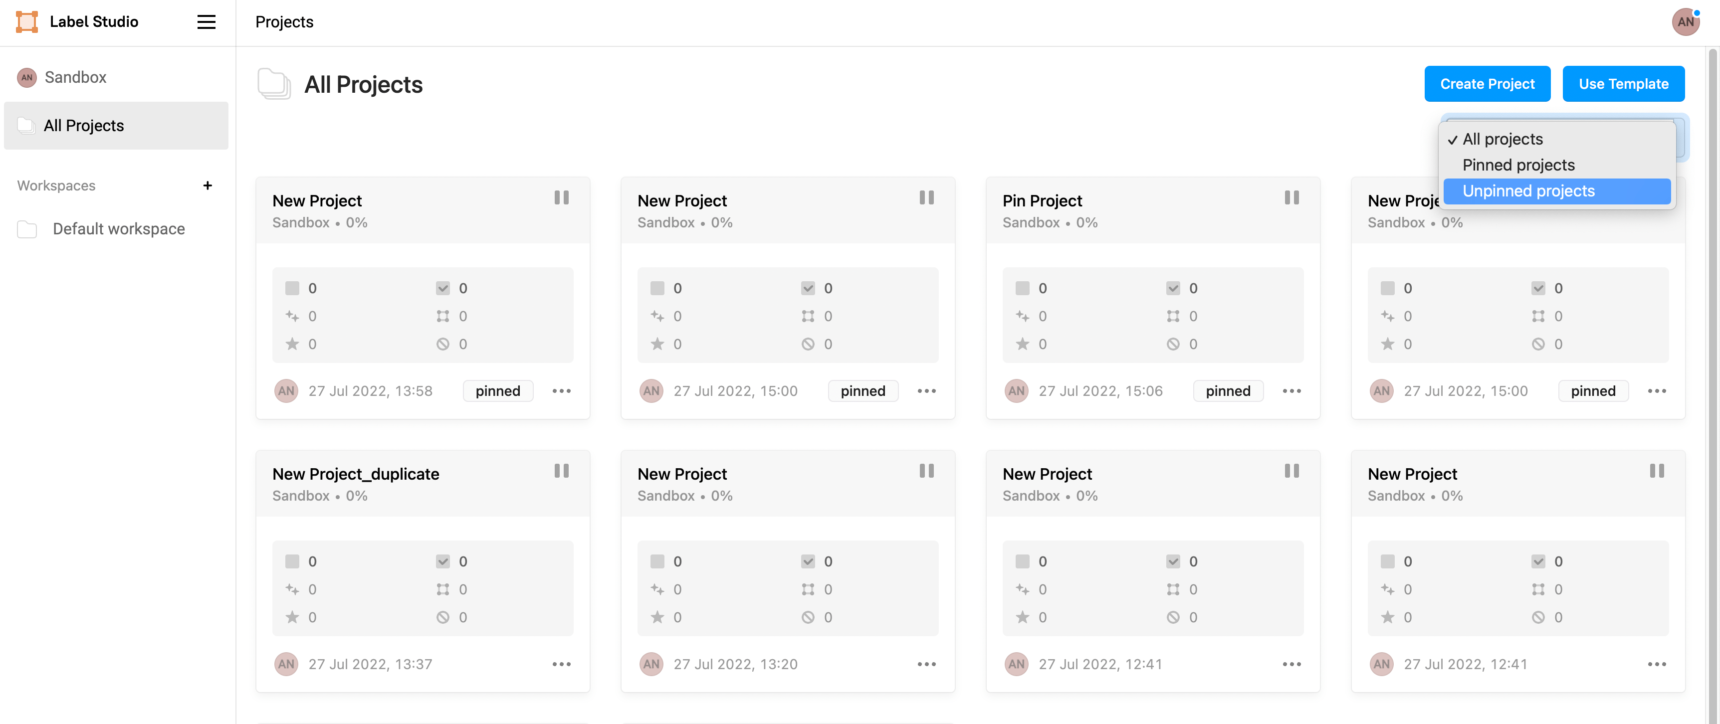Toggle pinned badge on 13:58 New Project

pyautogui.click(x=497, y=391)
